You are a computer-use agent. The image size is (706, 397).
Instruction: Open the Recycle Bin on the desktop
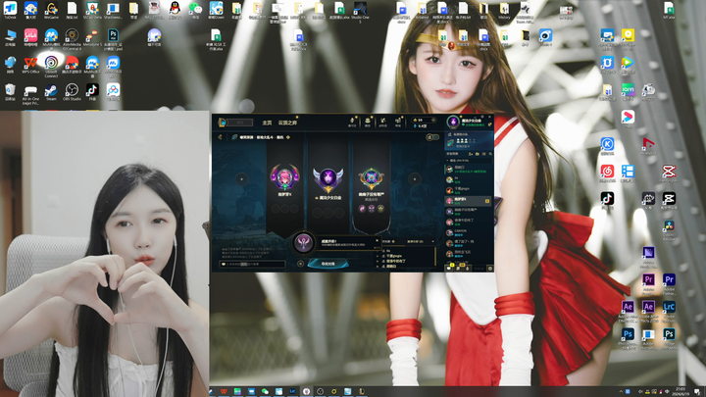(10, 91)
